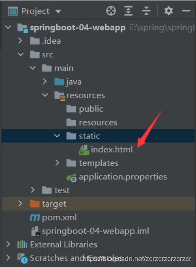This screenshot has height=267, width=196.
Task: Expand the templates folder
Action: pyautogui.click(x=57, y=163)
